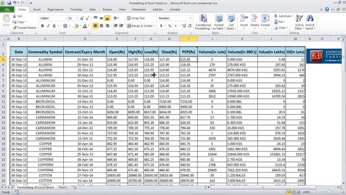The width and height of the screenshot is (346, 195).
Task: Open the Orientation options
Action: (116, 18)
